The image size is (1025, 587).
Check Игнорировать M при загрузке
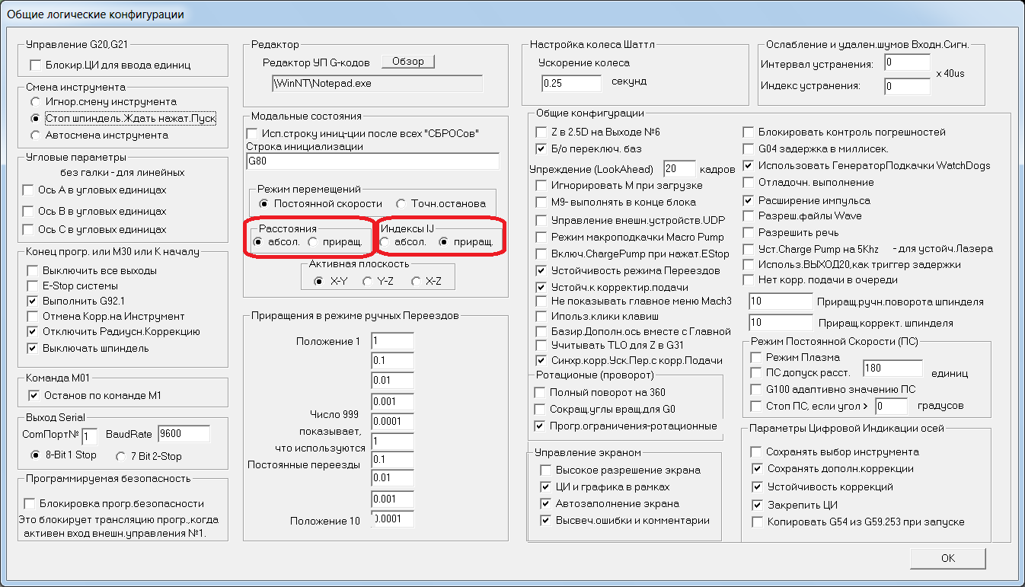point(541,185)
